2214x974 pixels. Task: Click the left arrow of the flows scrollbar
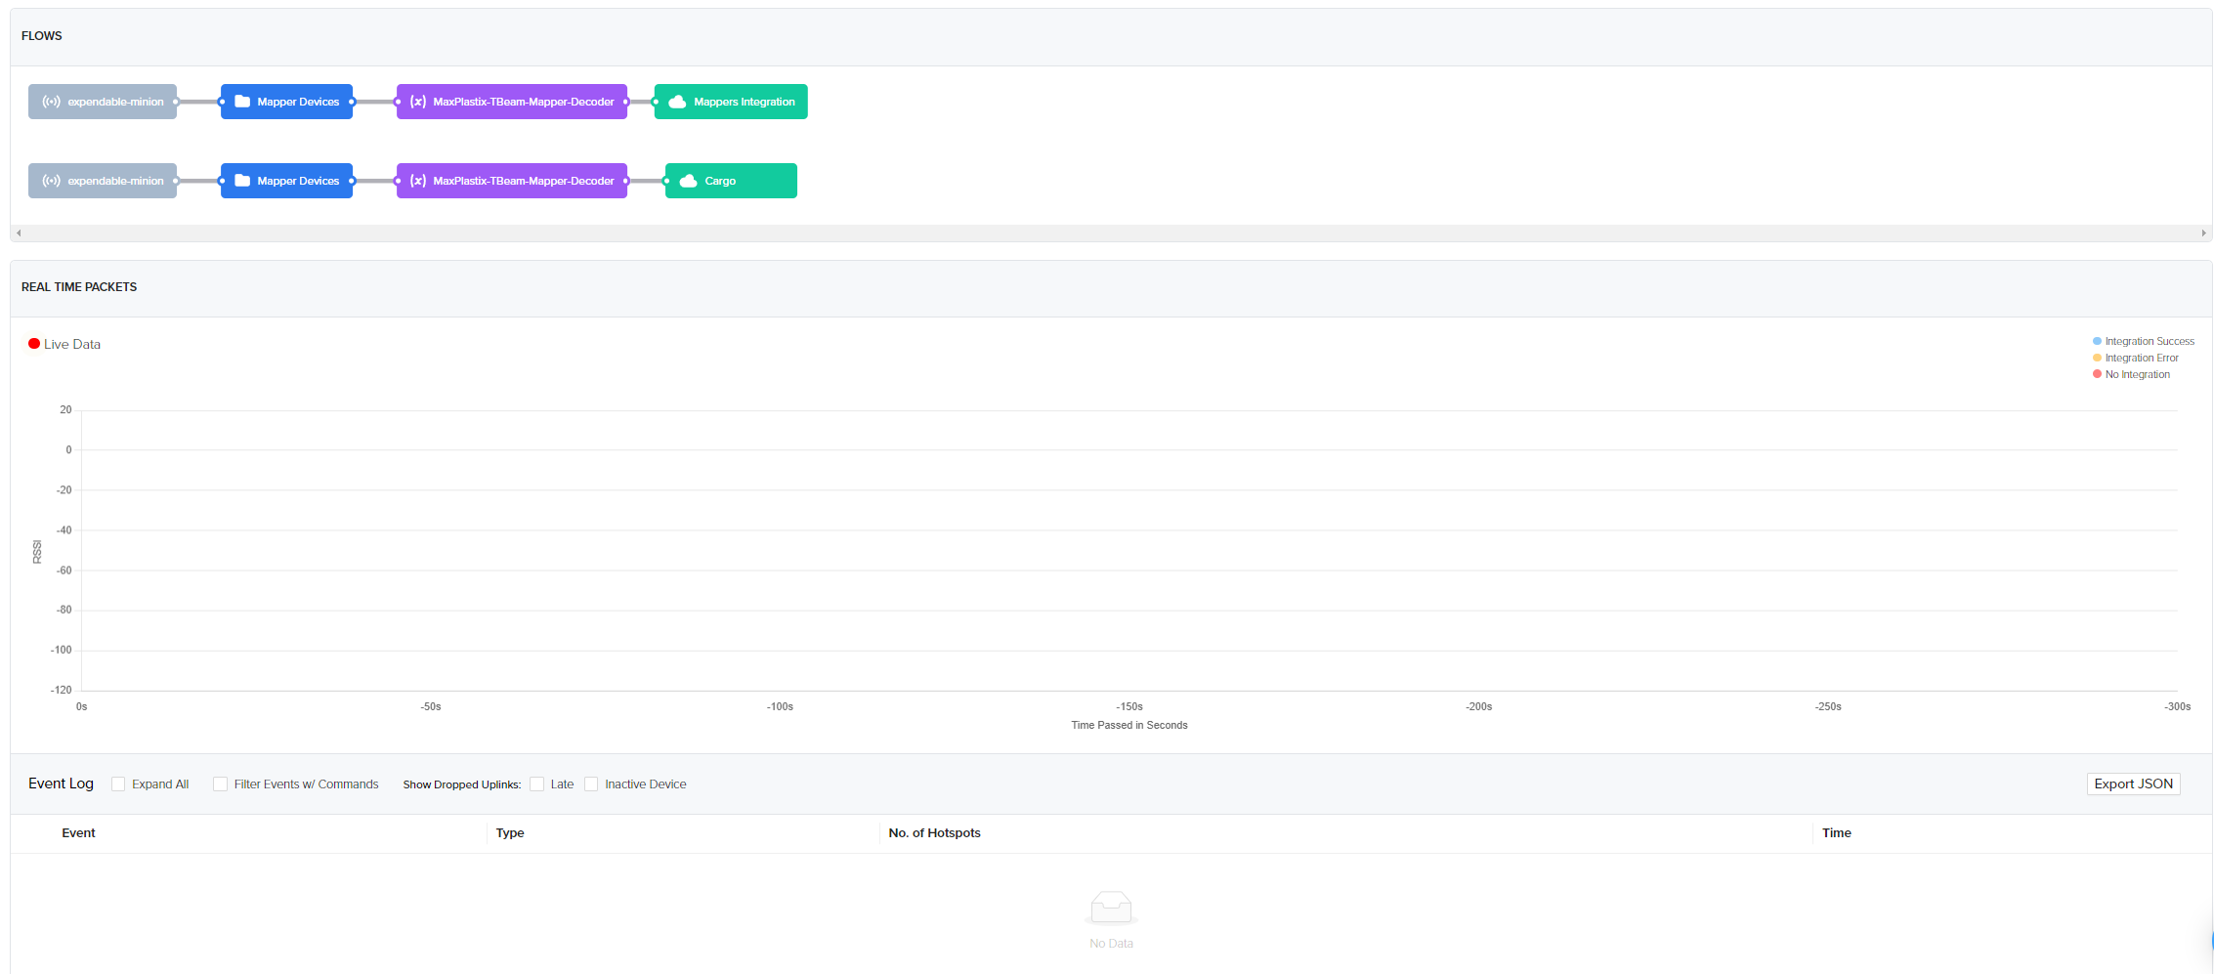pyautogui.click(x=17, y=233)
